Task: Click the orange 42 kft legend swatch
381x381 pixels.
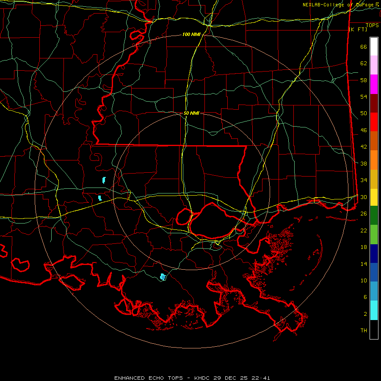Action: (x=374, y=160)
